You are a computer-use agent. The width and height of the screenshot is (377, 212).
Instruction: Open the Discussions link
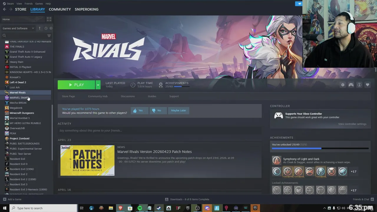(x=128, y=96)
